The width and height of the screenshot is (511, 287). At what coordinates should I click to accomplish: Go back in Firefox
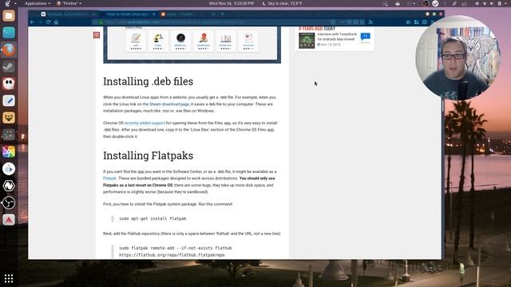[x=32, y=22]
